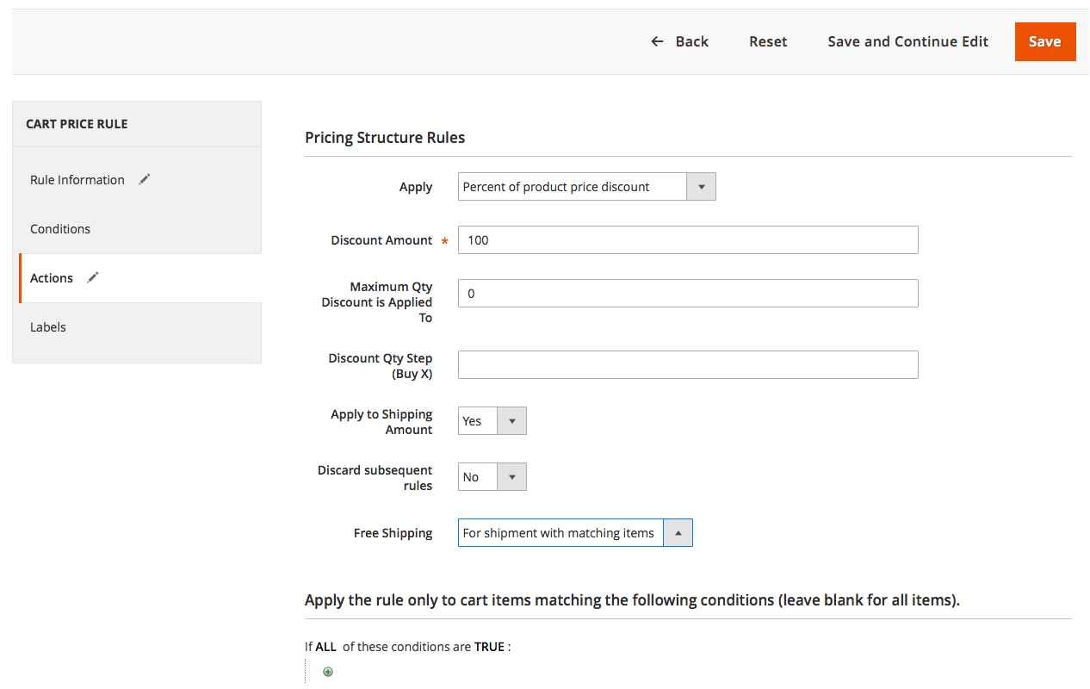Image resolution: width=1090 pixels, height=689 pixels.
Task: Click the orange Save button
Action: click(1045, 41)
